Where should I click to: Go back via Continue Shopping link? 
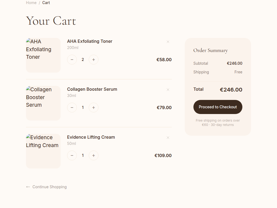coord(49,187)
